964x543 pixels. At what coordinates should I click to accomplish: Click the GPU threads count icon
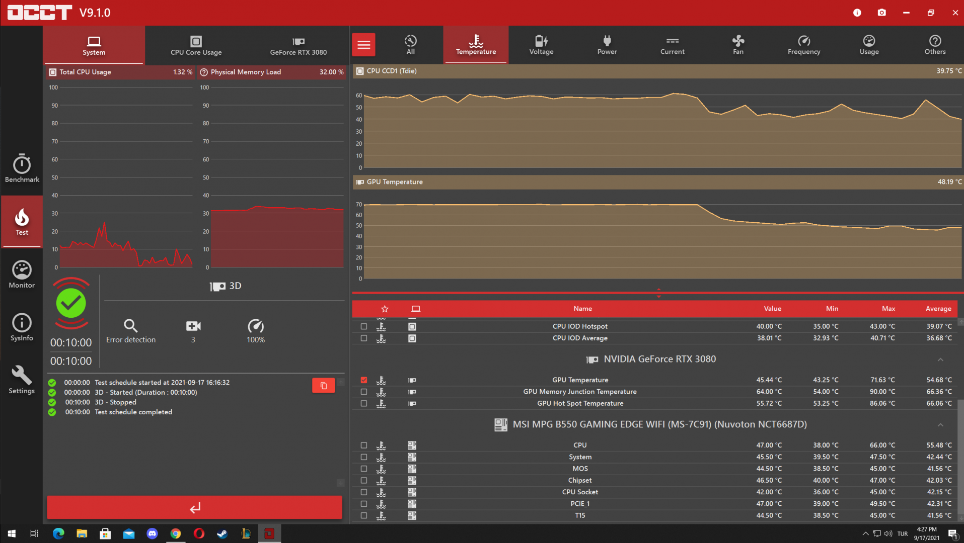(x=193, y=326)
